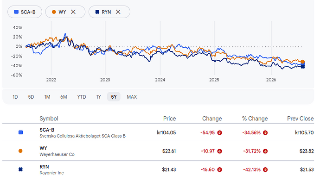This screenshot has width=320, height=183.
Task: Switch to the YTD range
Action: click(x=82, y=97)
